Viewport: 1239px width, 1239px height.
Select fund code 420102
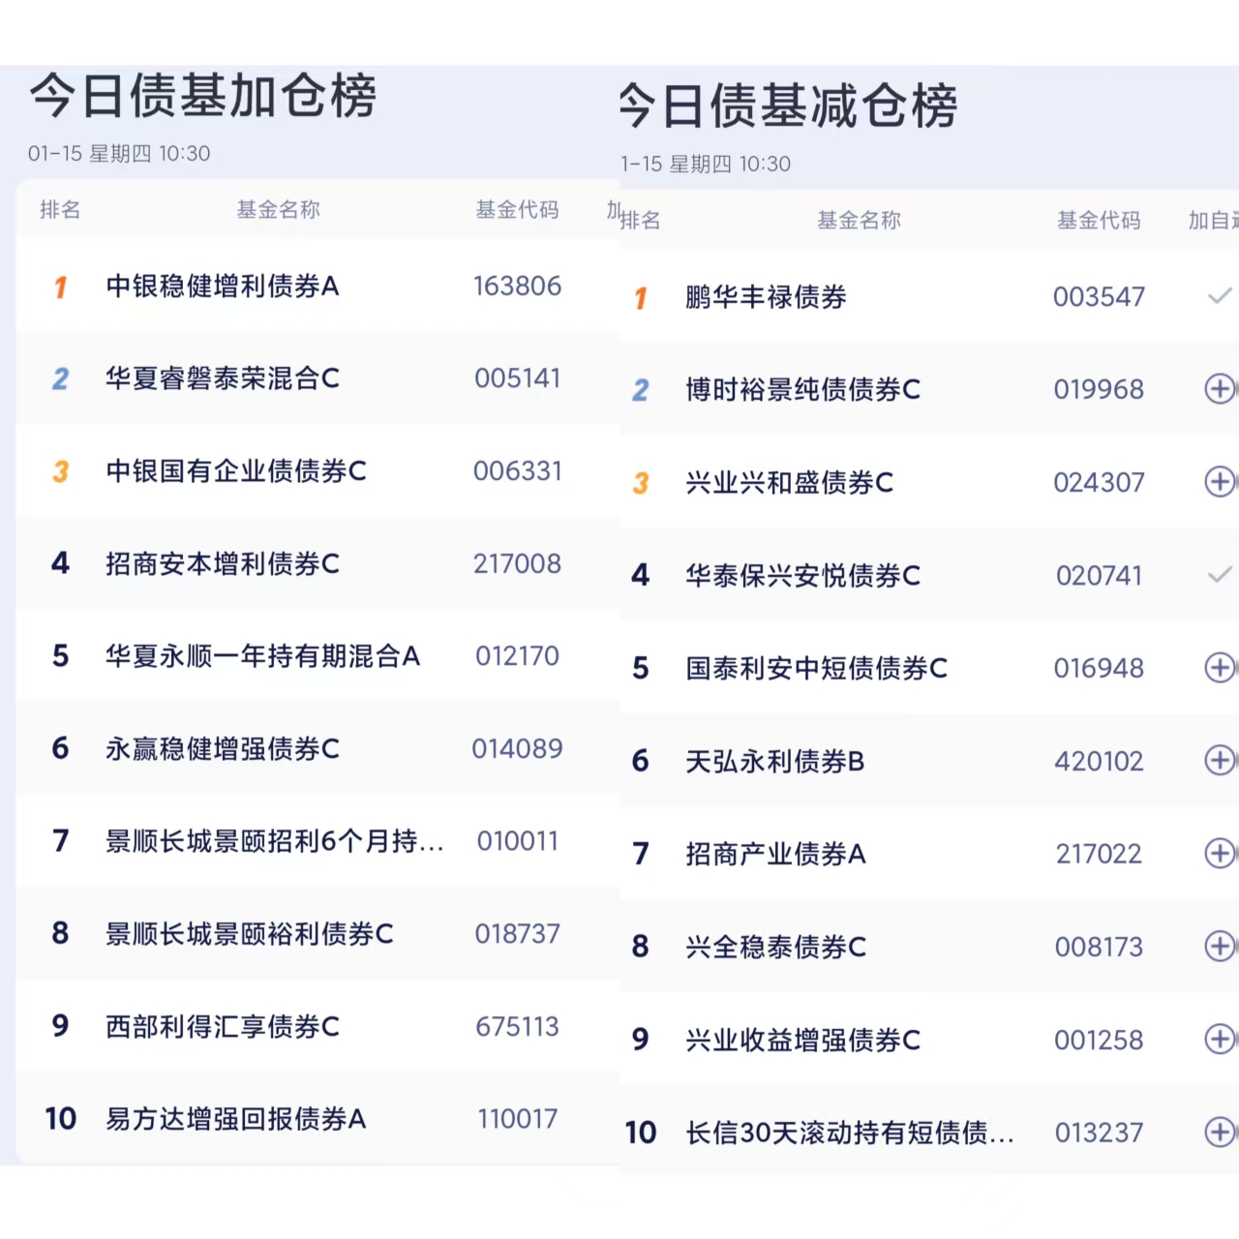(1099, 762)
